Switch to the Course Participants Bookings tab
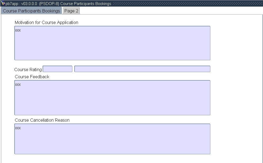 [x=31, y=11]
